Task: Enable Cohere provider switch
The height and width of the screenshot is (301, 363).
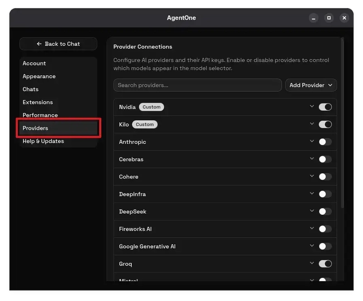Action: click(x=325, y=177)
